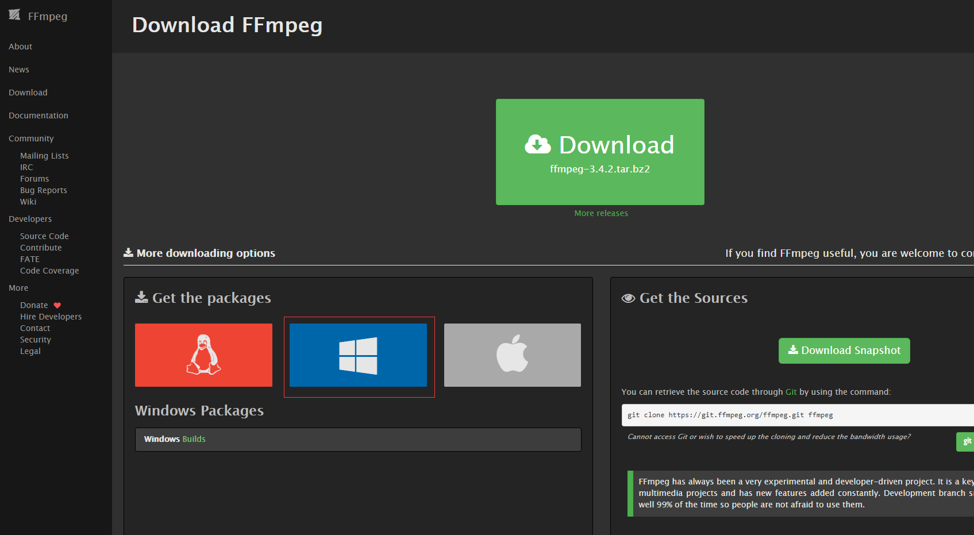Screen dimensions: 974x535
Task: Open the Developers sidebar section
Action: 30,219
